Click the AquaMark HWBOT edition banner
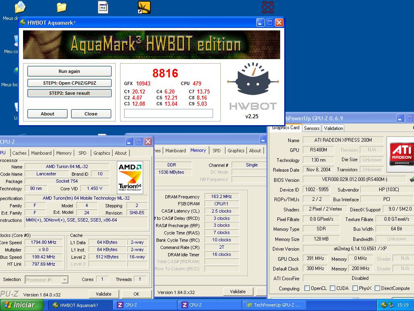This screenshot has width=414, height=311. 152,45
